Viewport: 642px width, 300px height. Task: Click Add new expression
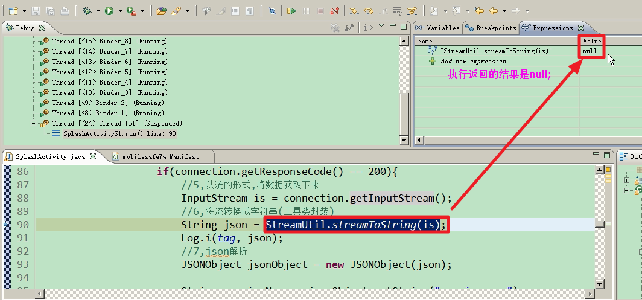(x=473, y=62)
